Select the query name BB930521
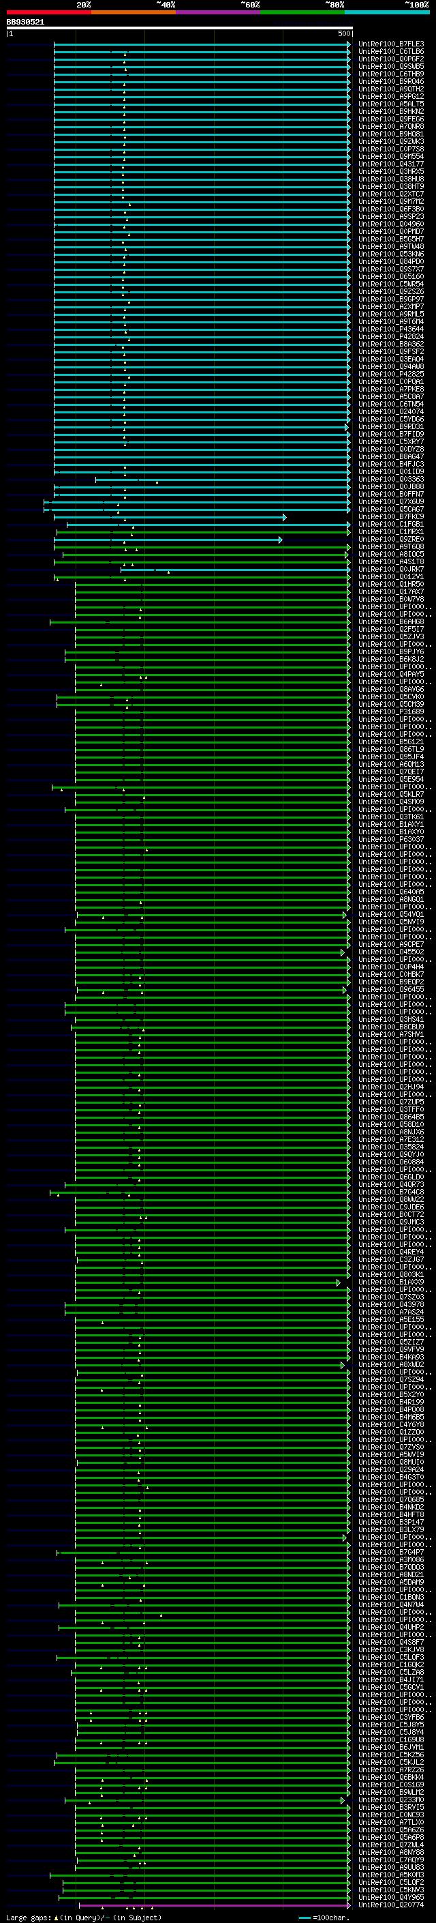436x1923 pixels. click(x=25, y=22)
